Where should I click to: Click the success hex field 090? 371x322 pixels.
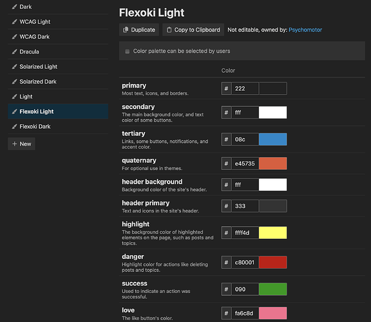245,289
